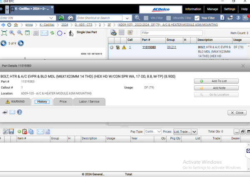Open the tab list dropdown beside plus
Viewport: 250px width, 177px height.
tap(7, 9)
